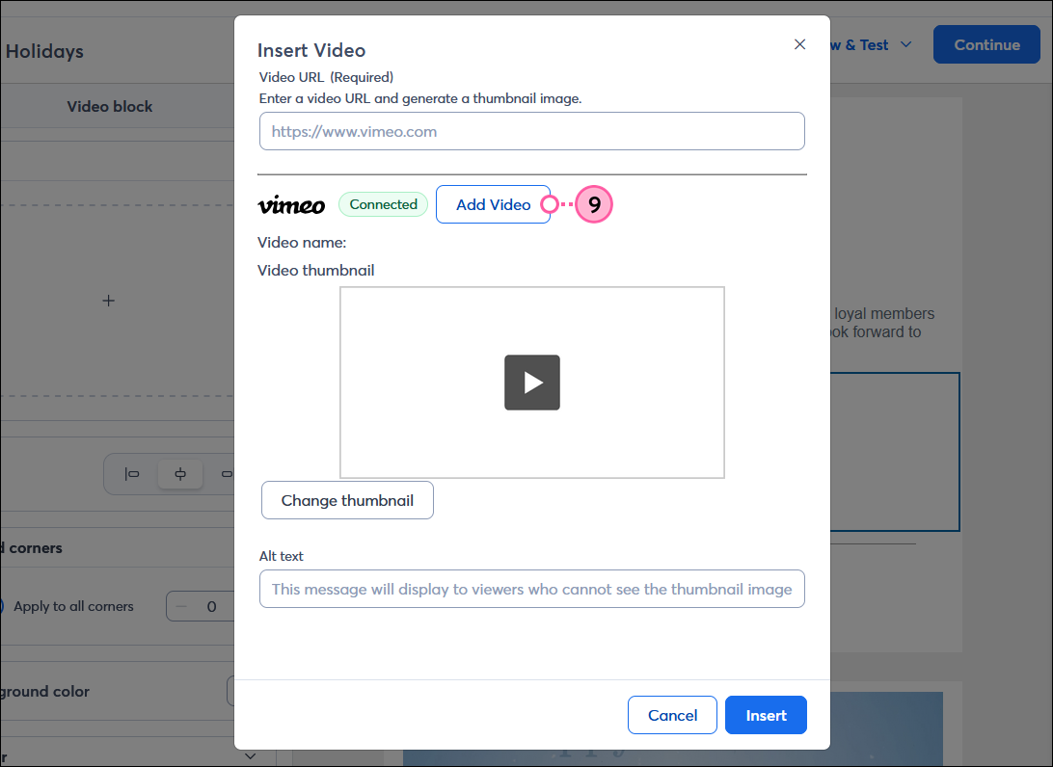This screenshot has width=1053, height=767.
Task: Click the Vimeo logo icon
Action: tap(291, 204)
